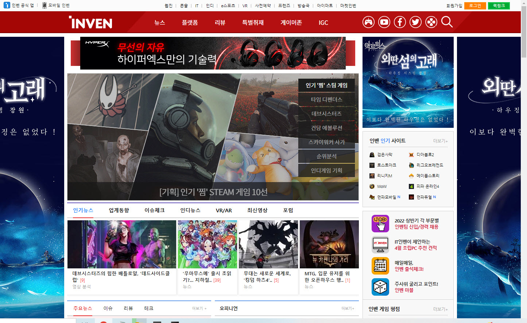Open the 데드사이드클럽 news thumbnail

pyautogui.click(x=122, y=244)
